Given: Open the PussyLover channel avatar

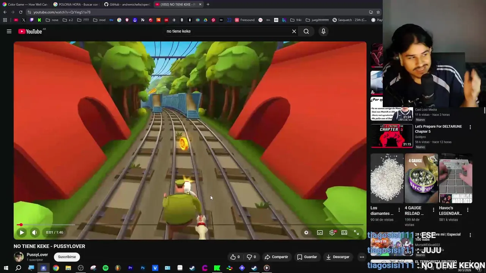Looking at the screenshot, I should pyautogui.click(x=19, y=257).
